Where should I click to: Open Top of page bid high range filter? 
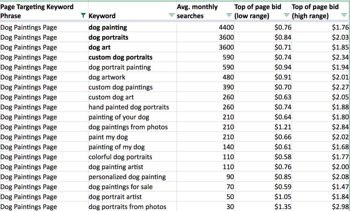344,15
